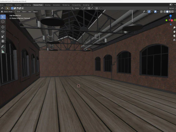Screen dimensions: 176x132
Task: Click the lower negative Z gizmo dot
Action: pyautogui.click(x=171, y=25)
